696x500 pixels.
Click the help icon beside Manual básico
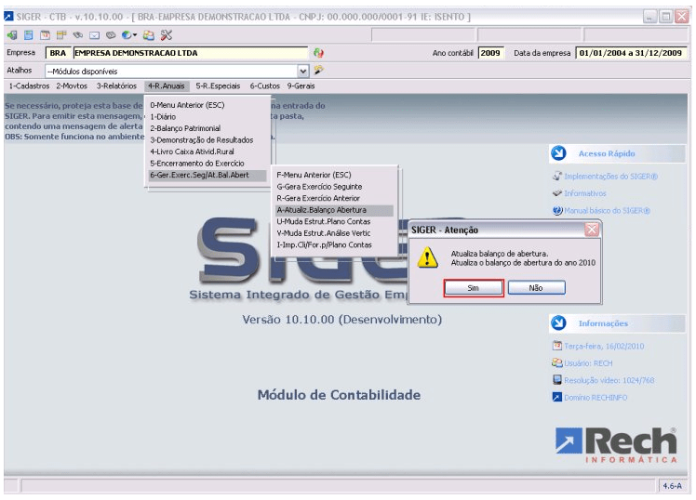pos(557,211)
